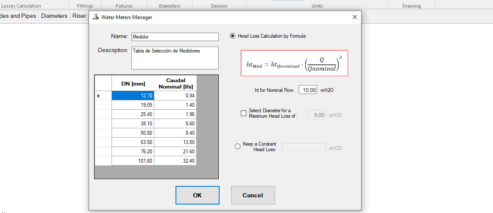Enable Select Diameter for Maximum Head Loss

(x=243, y=113)
